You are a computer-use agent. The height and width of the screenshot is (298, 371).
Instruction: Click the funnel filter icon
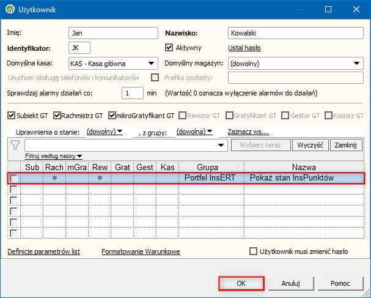[x=16, y=145]
